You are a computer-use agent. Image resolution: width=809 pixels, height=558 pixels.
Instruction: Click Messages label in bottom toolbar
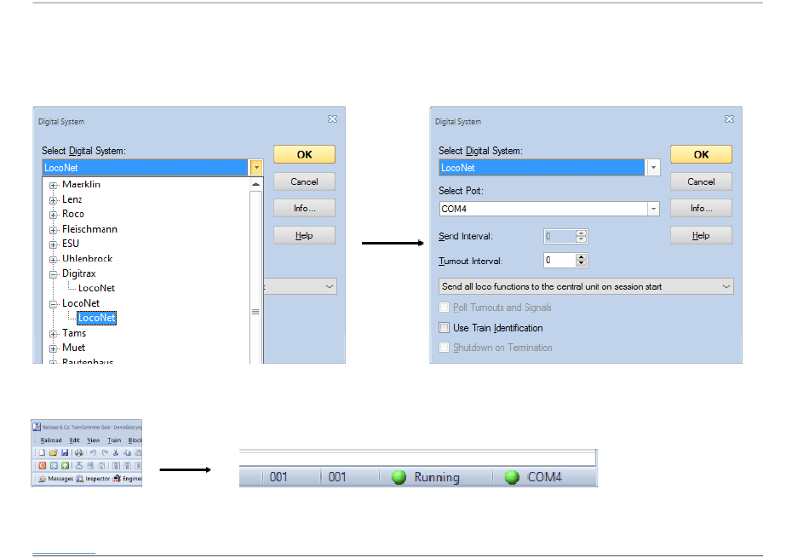click(60, 479)
